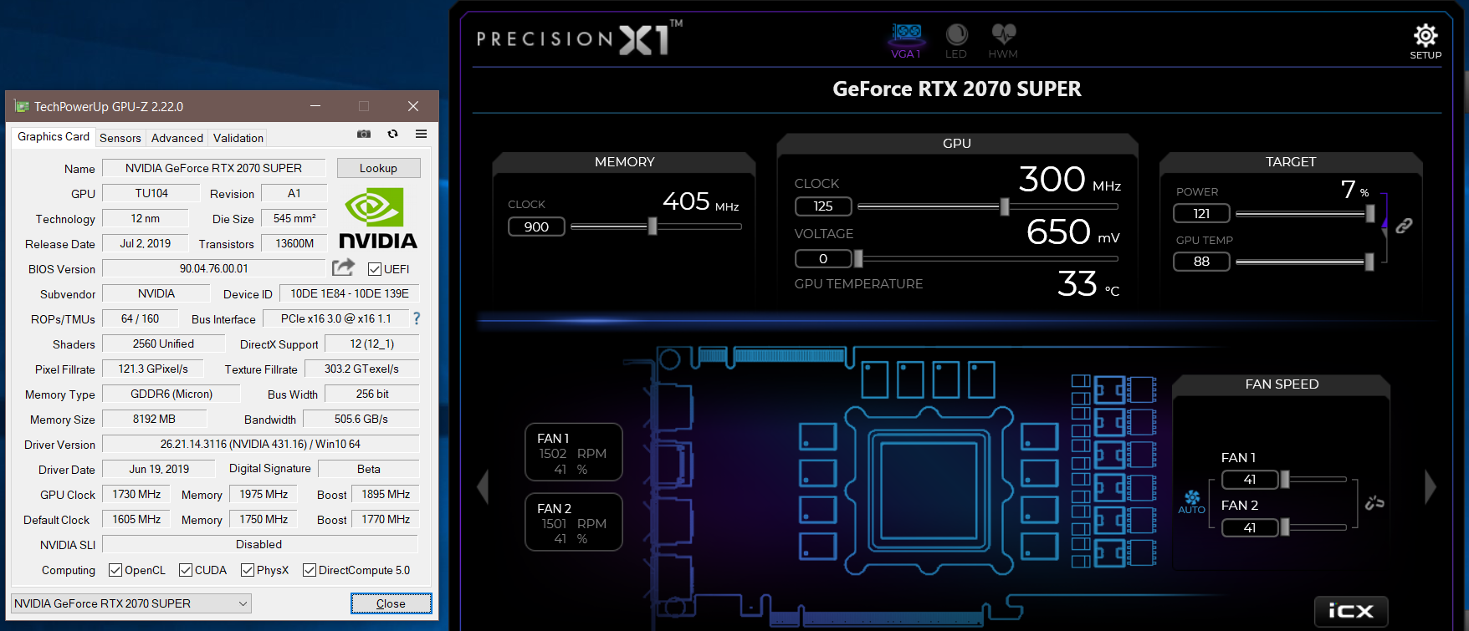Viewport: 1469px width, 631px height.
Task: Click the power target slider handle
Action: pyautogui.click(x=1370, y=213)
